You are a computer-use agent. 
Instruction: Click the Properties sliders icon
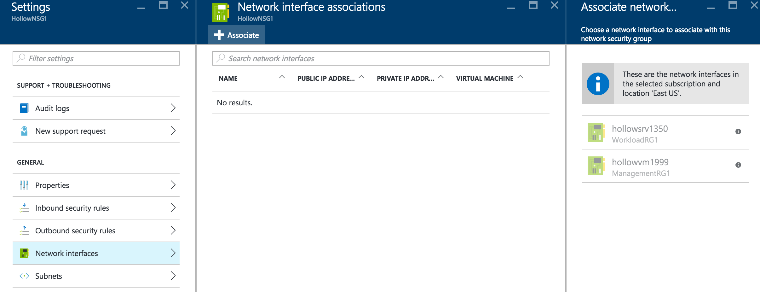coord(24,185)
